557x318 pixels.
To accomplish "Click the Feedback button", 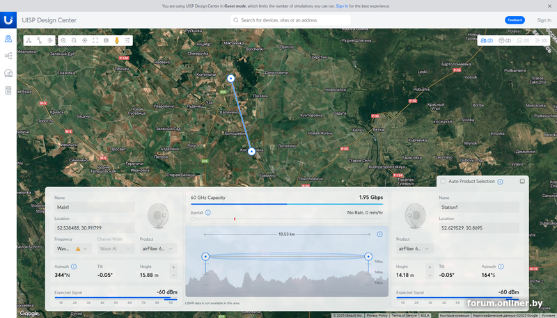I will [515, 20].
